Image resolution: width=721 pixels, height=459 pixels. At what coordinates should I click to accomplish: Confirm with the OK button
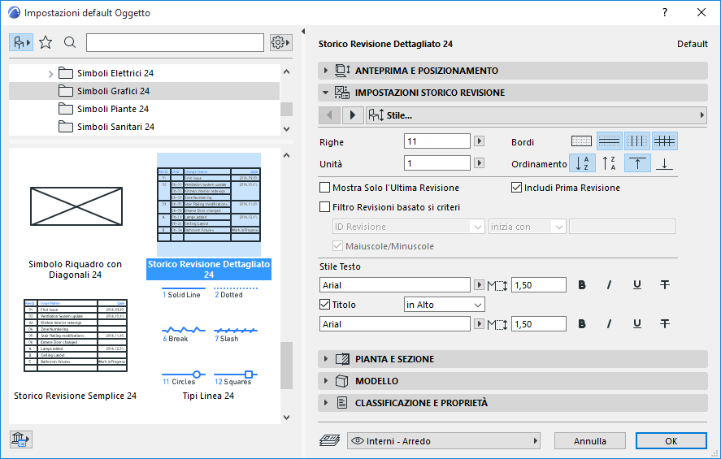[671, 441]
